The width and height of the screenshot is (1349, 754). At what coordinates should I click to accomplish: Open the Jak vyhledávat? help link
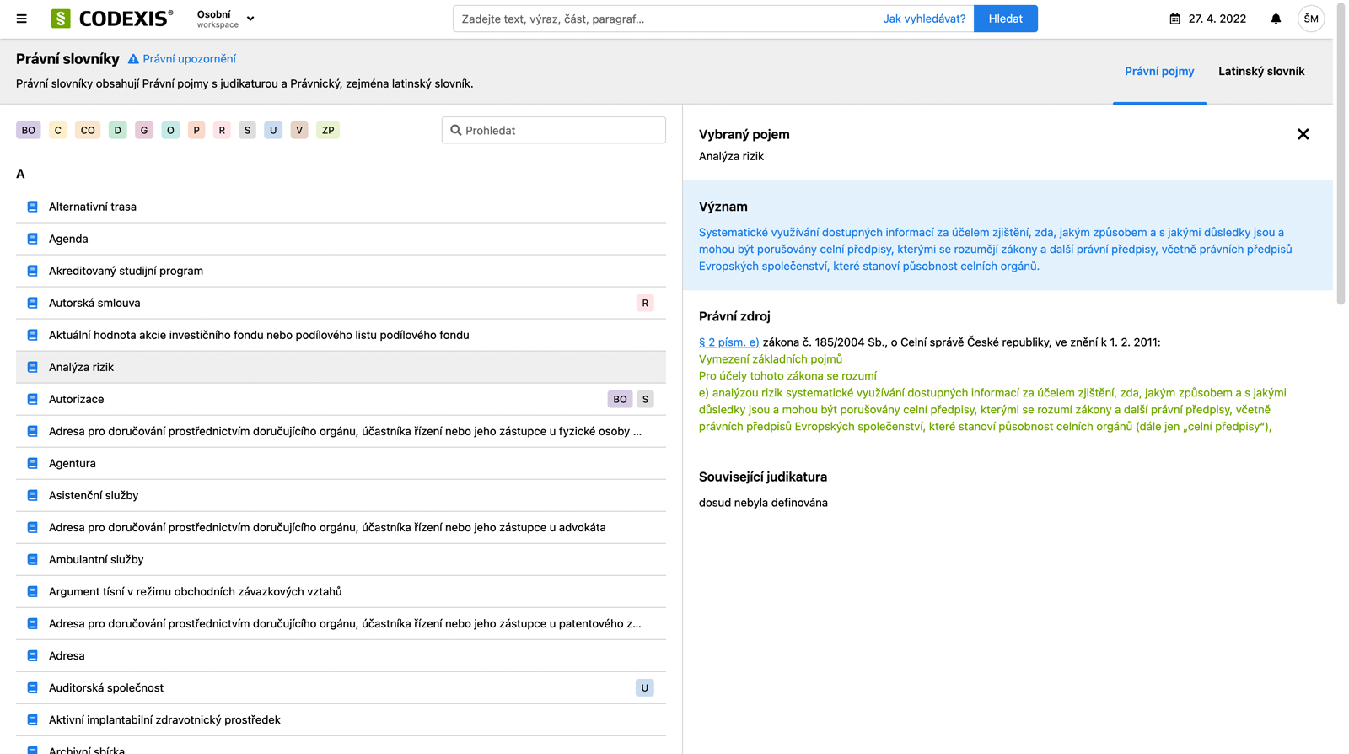click(924, 19)
